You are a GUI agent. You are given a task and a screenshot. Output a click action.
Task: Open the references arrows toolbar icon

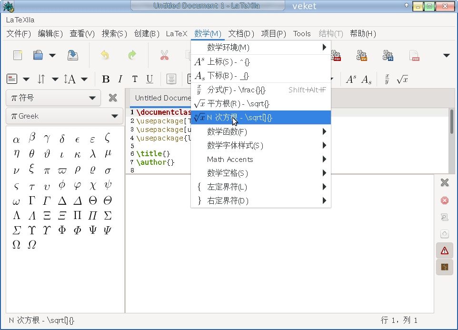tap(41, 79)
